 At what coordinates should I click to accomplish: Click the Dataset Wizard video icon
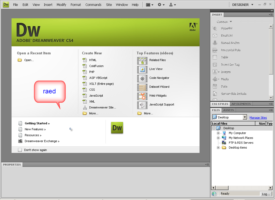click(142, 87)
